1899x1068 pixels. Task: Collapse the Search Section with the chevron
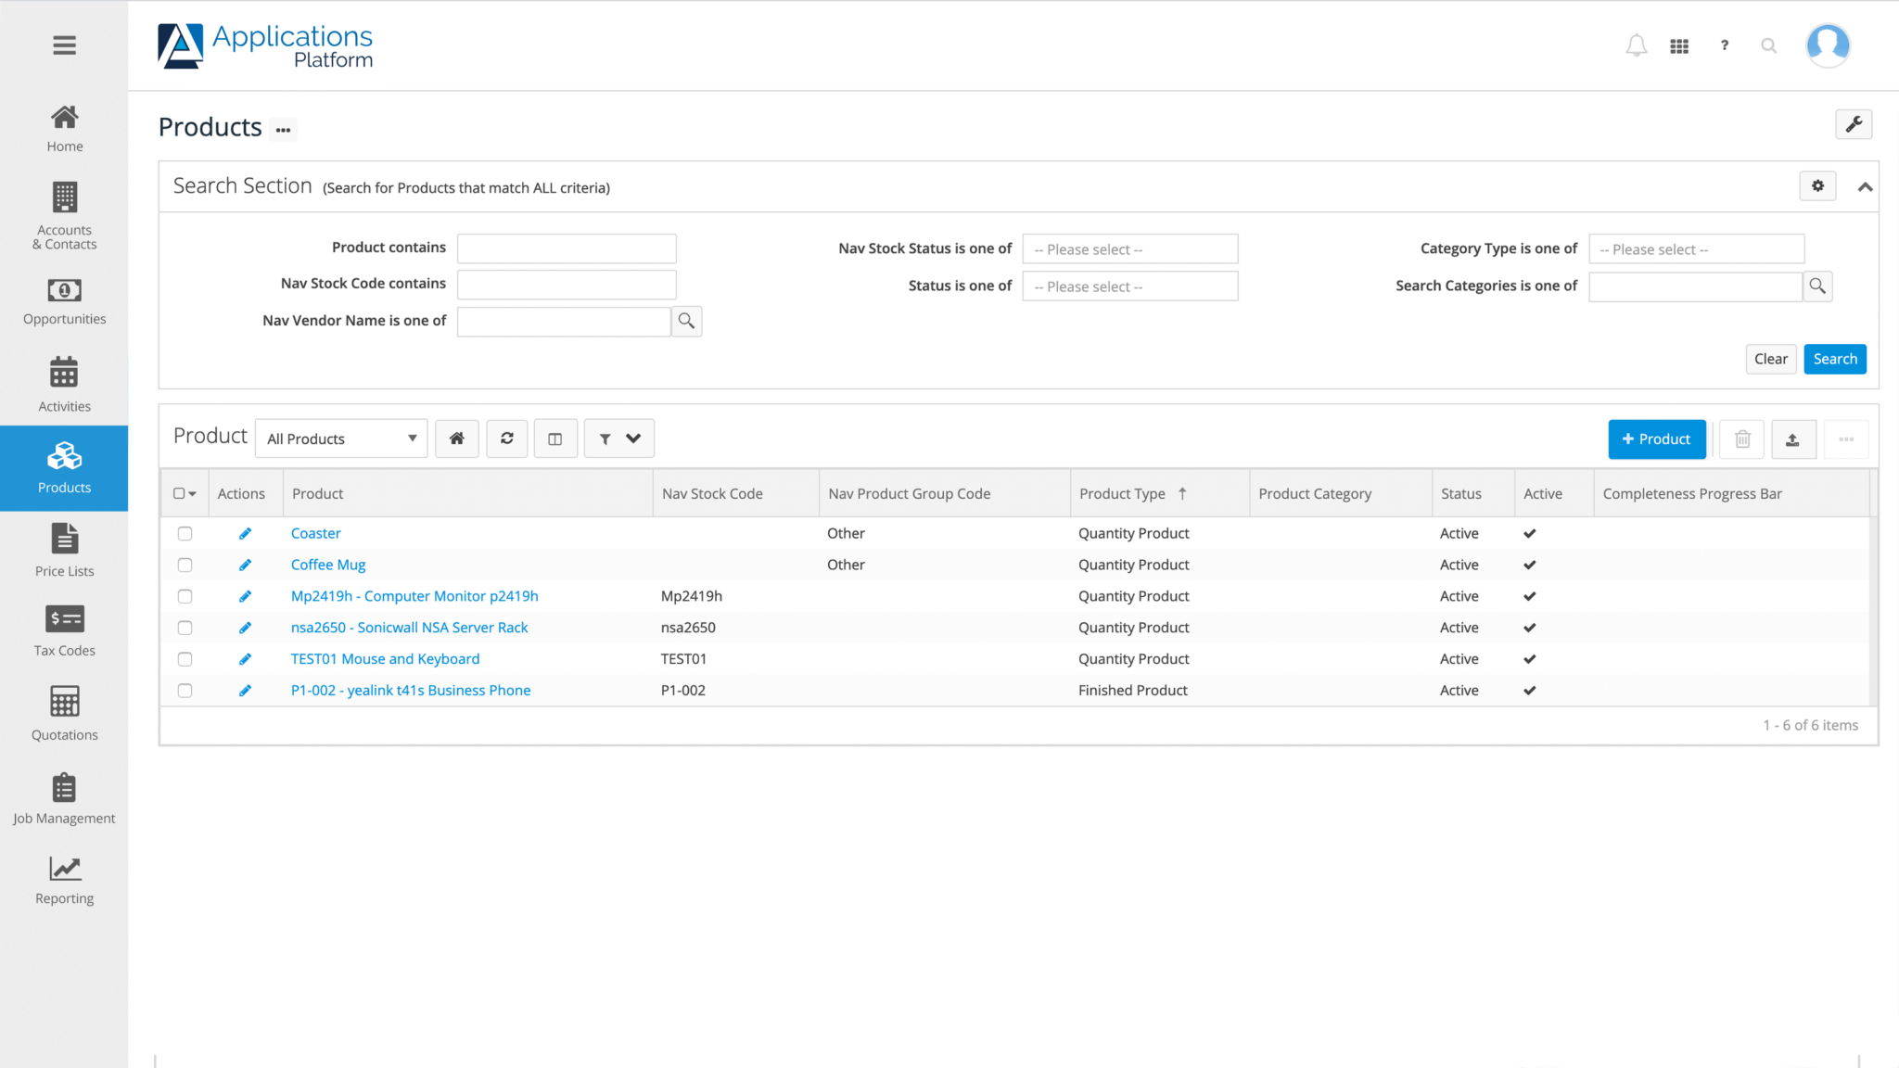[1865, 185]
